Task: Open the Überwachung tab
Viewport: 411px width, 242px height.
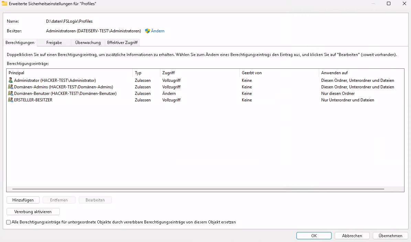Action: pyautogui.click(x=88, y=43)
